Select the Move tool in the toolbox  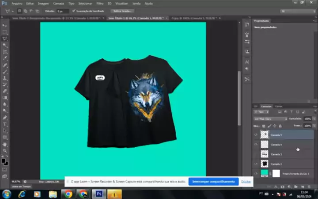click(5, 26)
